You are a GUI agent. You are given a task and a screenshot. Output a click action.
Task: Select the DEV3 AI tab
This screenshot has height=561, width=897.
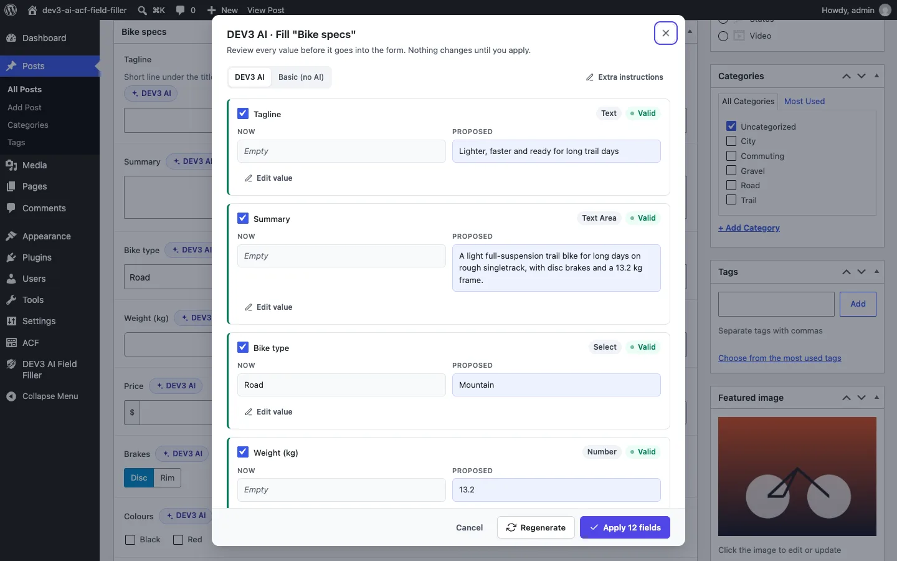pos(250,77)
